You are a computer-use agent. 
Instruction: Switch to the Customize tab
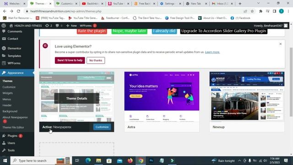point(67,4)
